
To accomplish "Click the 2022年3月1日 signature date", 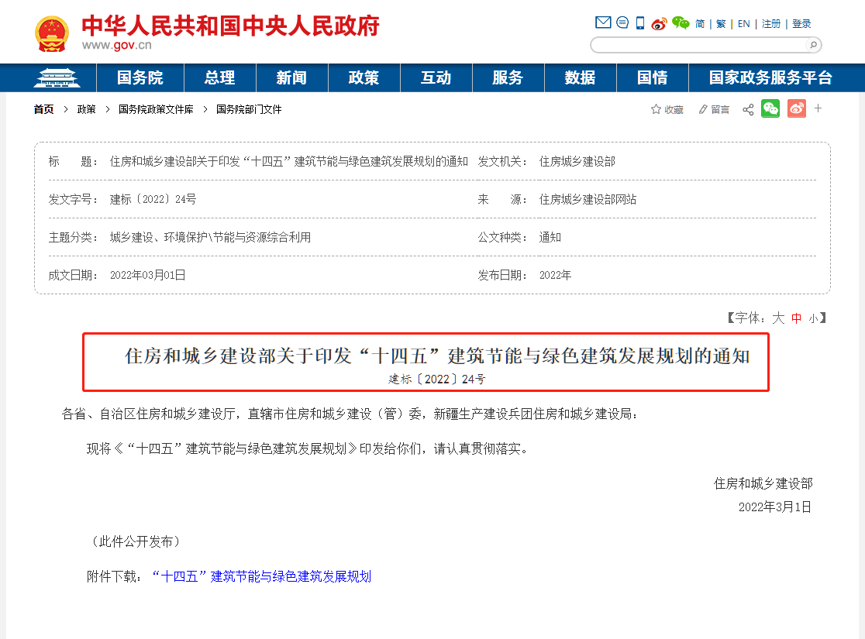I will (775, 507).
